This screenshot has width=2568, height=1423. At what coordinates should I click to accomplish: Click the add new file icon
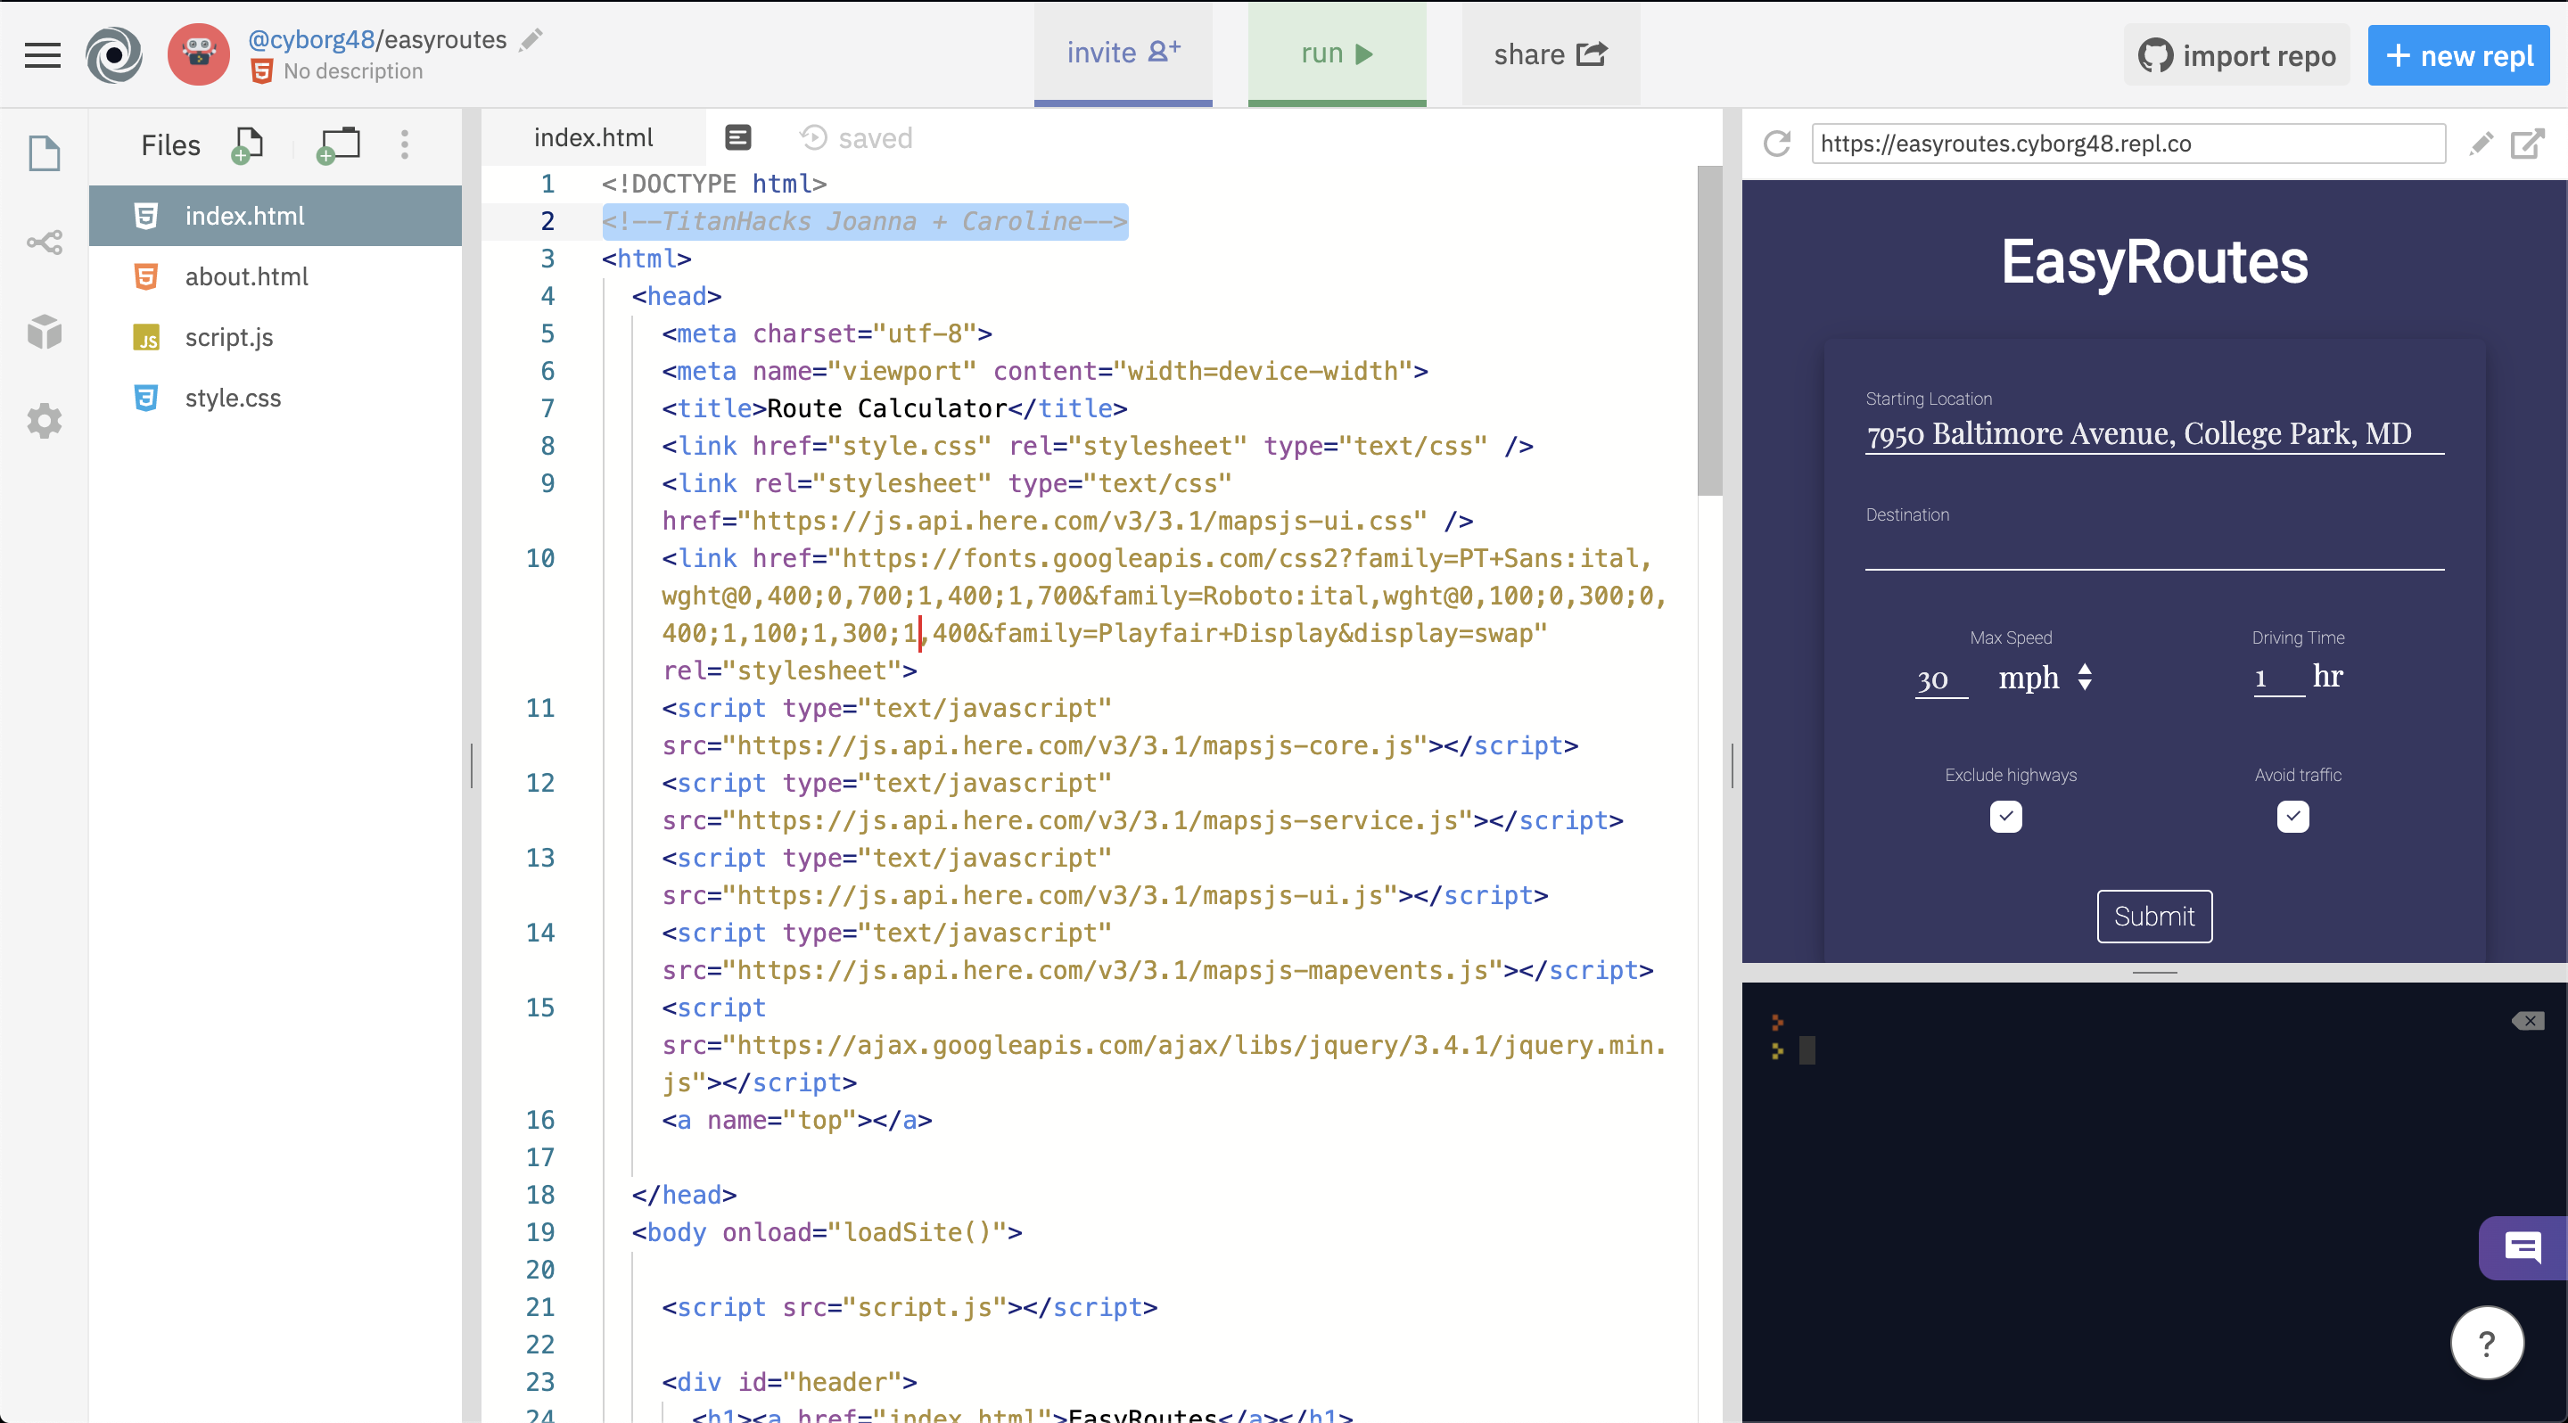(x=247, y=144)
